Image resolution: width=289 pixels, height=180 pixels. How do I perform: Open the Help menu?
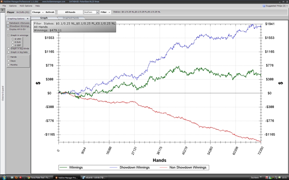38,6
